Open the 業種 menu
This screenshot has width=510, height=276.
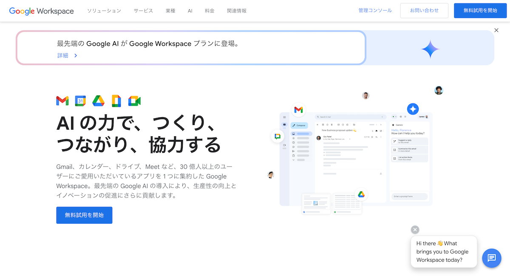tap(170, 11)
